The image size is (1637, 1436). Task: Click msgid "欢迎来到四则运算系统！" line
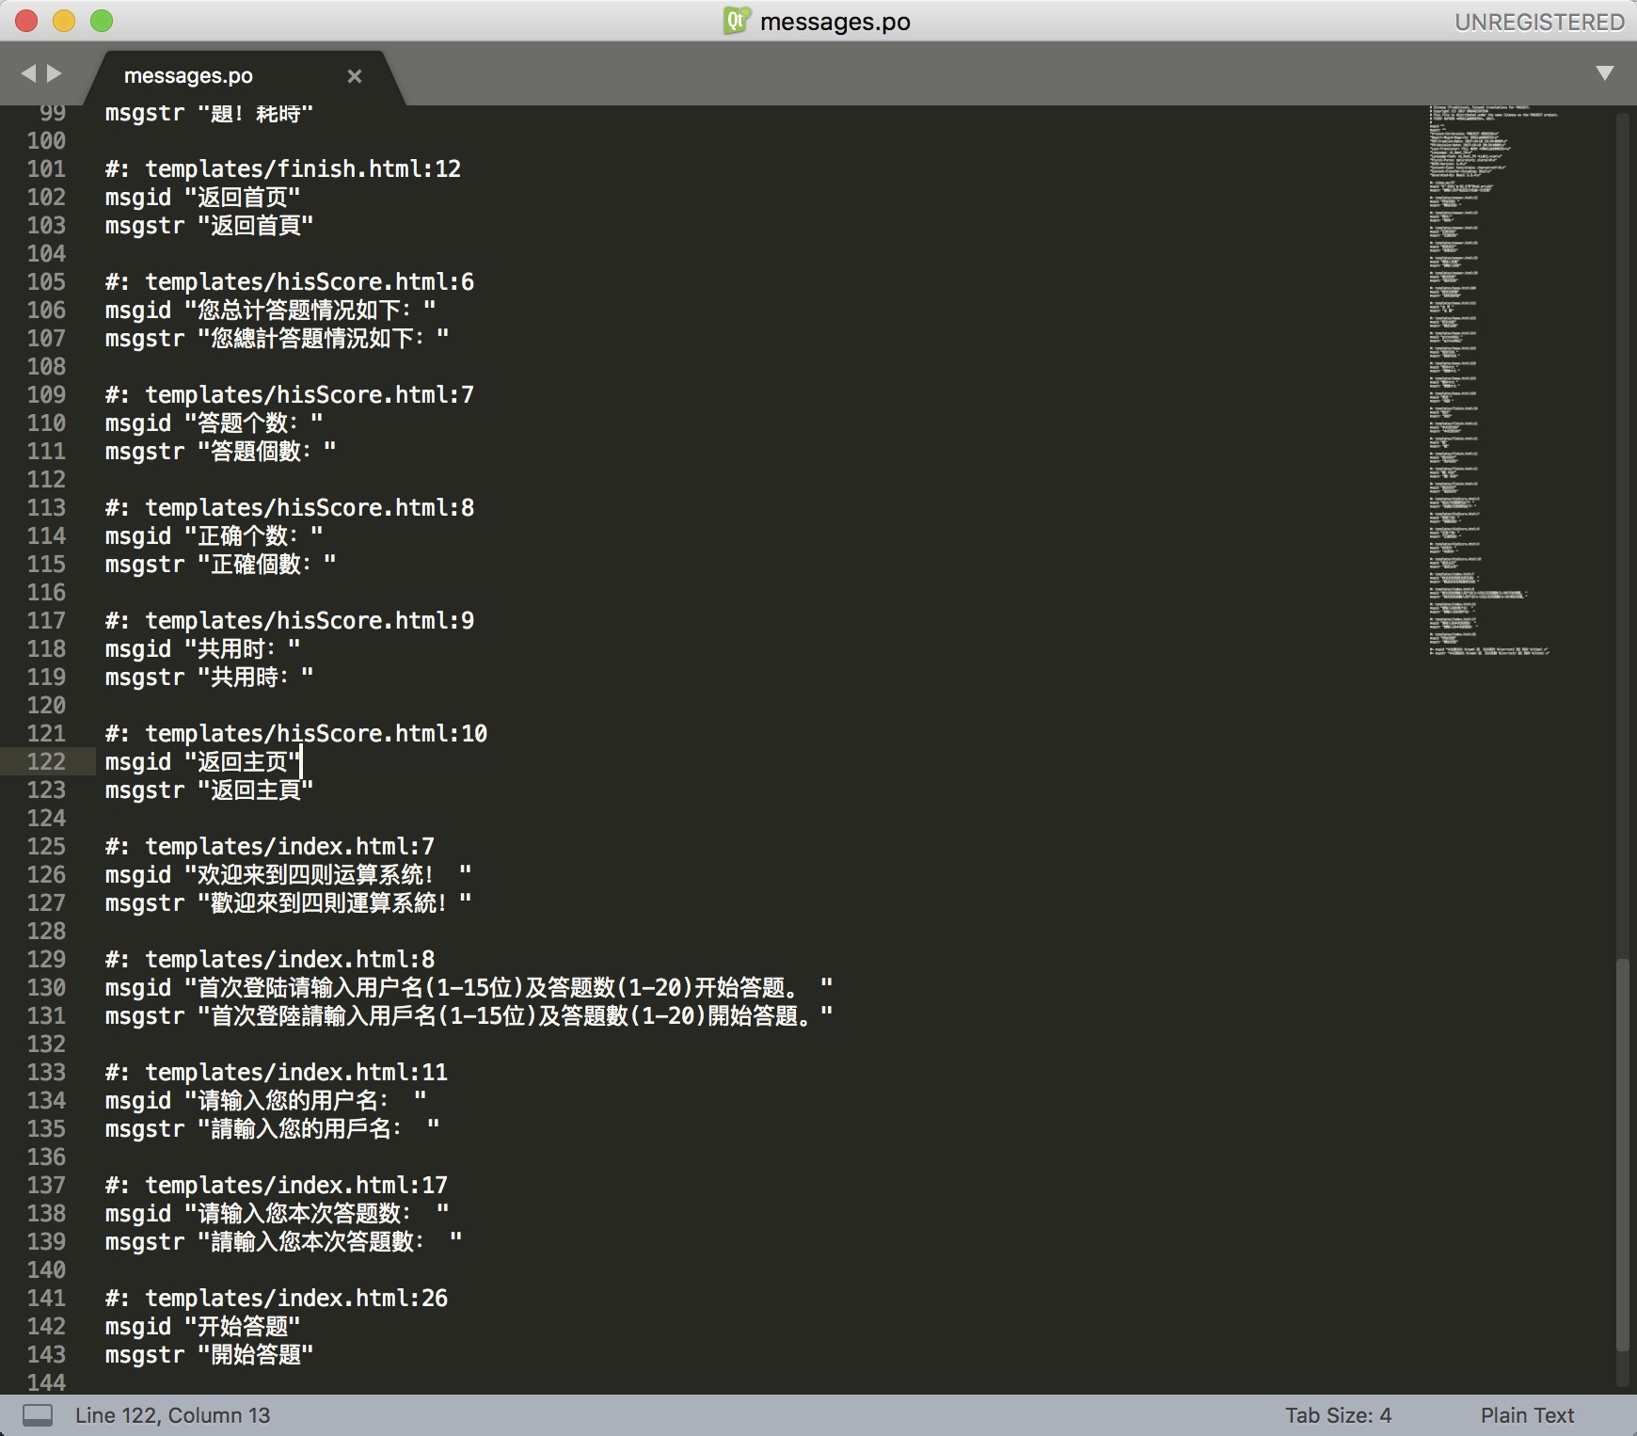289,875
